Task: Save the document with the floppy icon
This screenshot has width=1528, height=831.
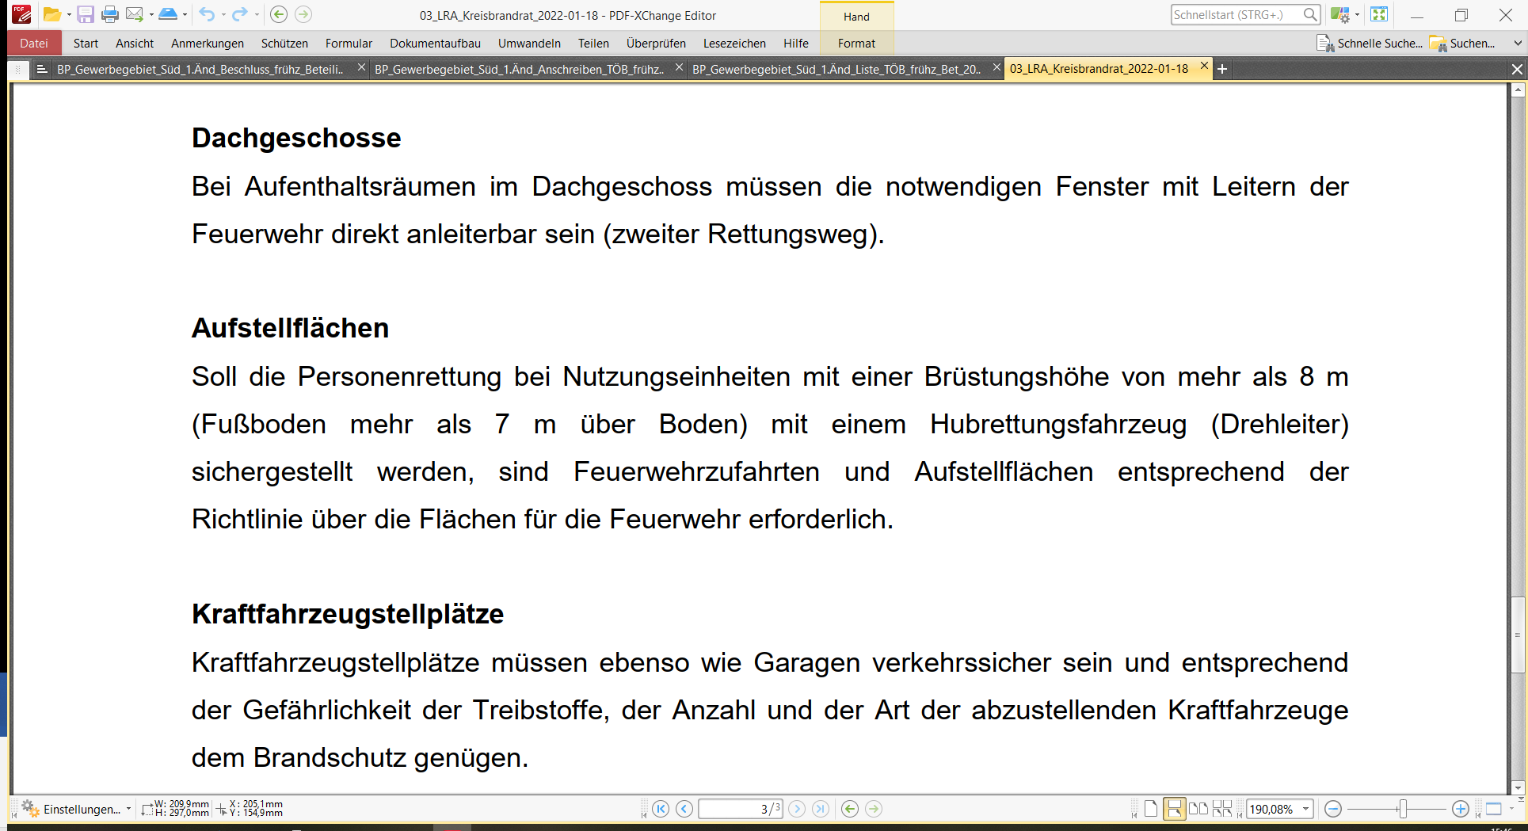Action: [x=85, y=14]
